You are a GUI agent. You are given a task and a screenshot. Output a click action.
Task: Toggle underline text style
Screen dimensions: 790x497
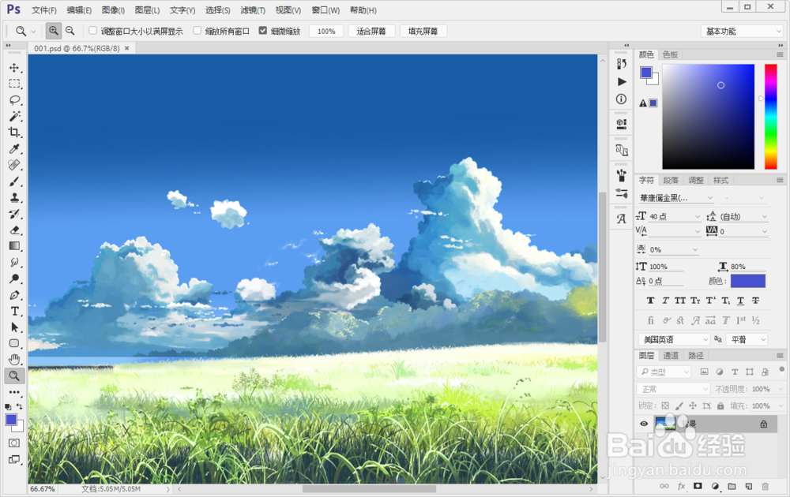click(x=741, y=301)
